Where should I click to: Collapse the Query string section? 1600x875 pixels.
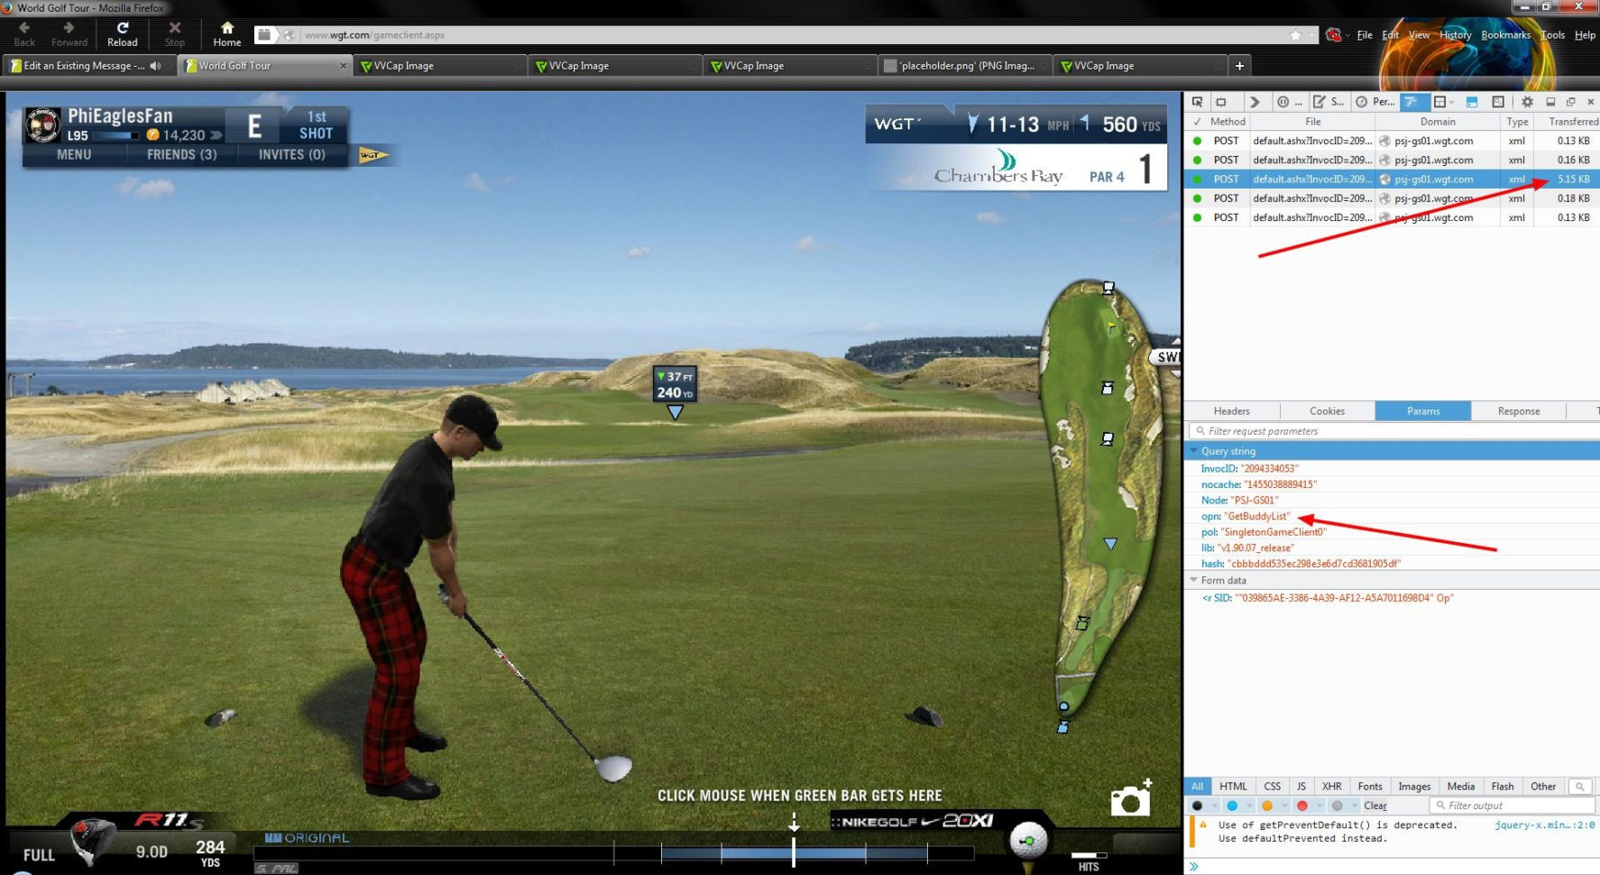pos(1194,451)
